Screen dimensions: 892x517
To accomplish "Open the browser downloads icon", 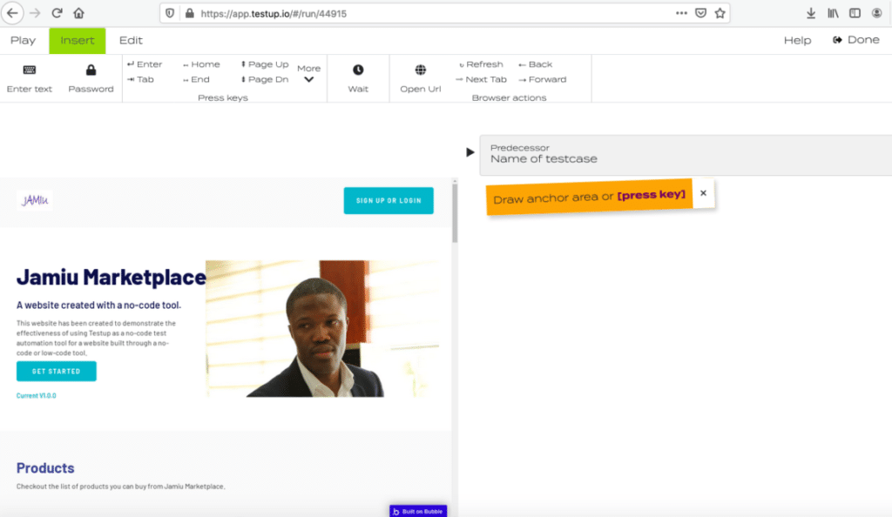I will click(x=811, y=13).
